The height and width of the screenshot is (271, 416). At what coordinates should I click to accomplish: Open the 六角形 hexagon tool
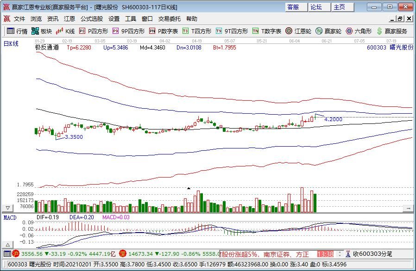[359, 31]
